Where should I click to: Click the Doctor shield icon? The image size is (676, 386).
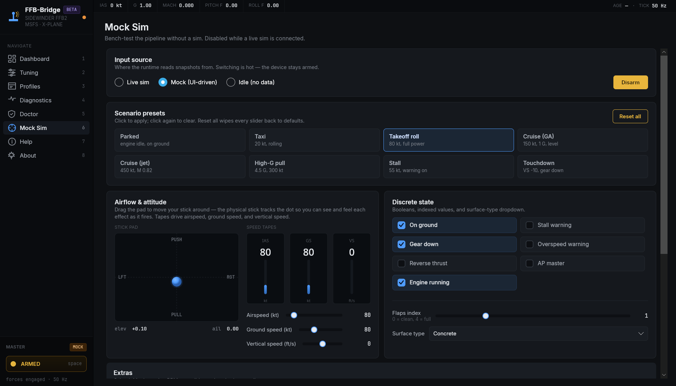click(x=12, y=114)
